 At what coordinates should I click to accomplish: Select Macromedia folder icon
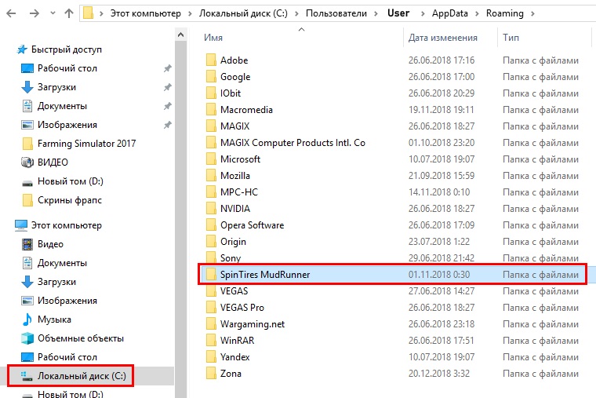point(211,110)
